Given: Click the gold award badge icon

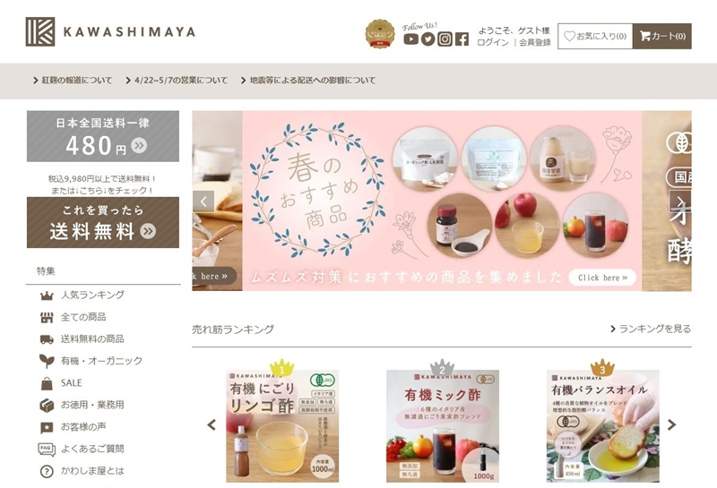Looking at the screenshot, I should (379, 34).
